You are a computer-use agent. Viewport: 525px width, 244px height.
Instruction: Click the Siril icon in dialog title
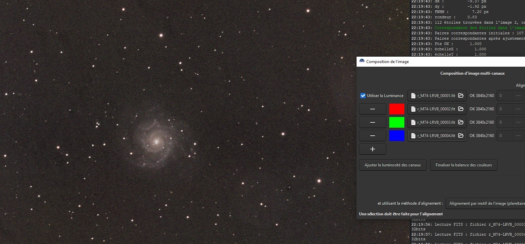(362, 61)
